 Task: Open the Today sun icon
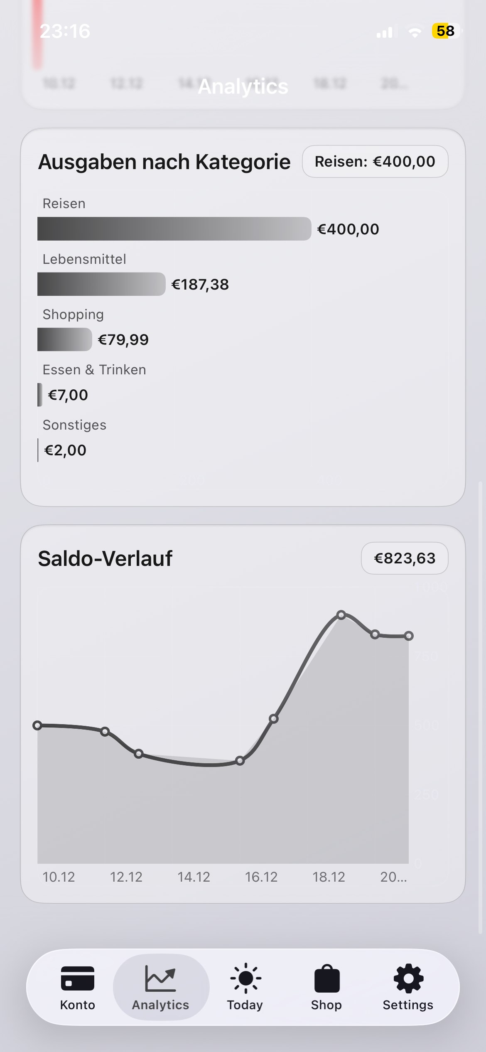[245, 978]
